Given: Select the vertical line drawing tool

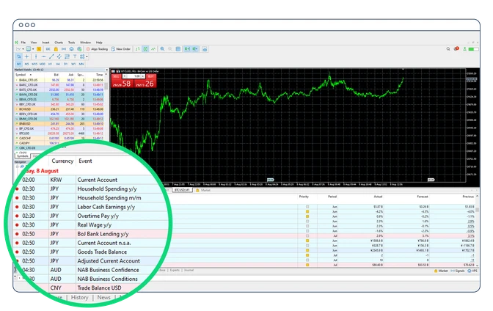Looking at the screenshot, I should (36, 56).
